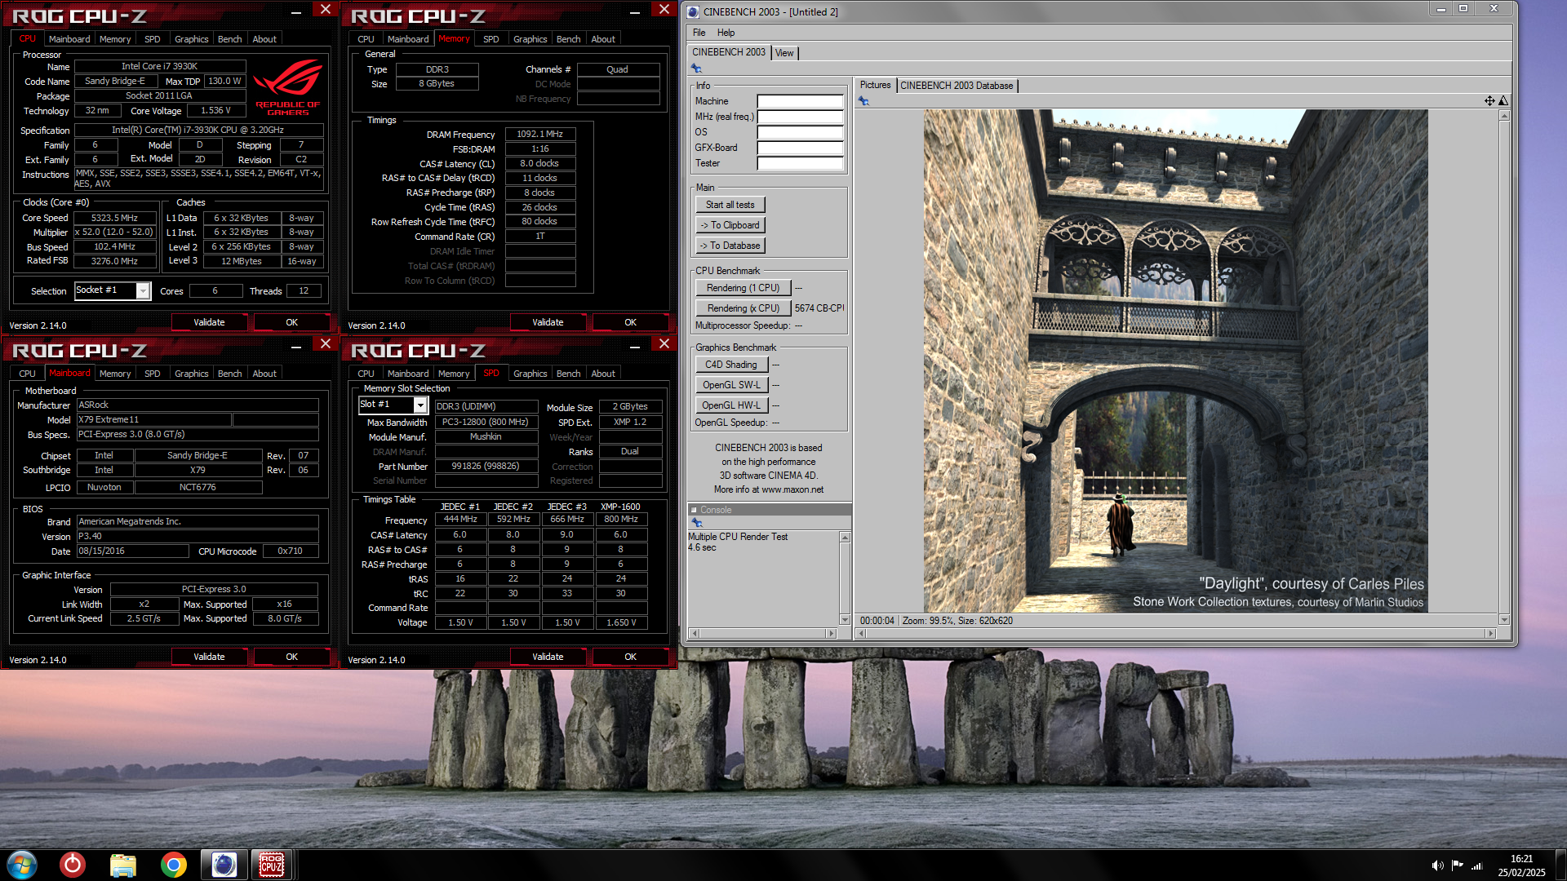
Task: Click the motherboard model X79 Extreme11
Action: click(x=153, y=420)
